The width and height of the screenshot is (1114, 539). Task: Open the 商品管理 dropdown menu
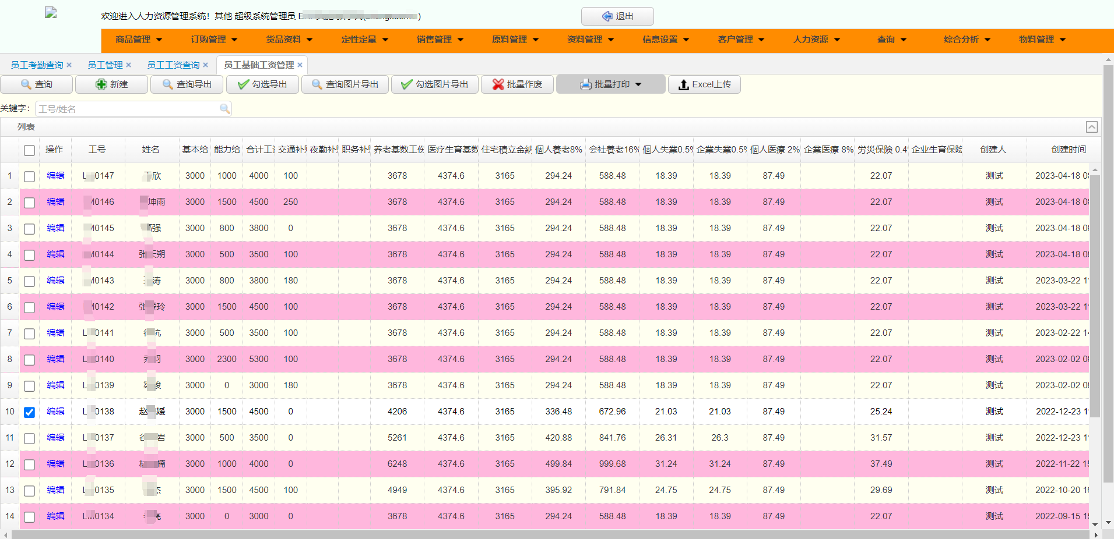pos(139,40)
